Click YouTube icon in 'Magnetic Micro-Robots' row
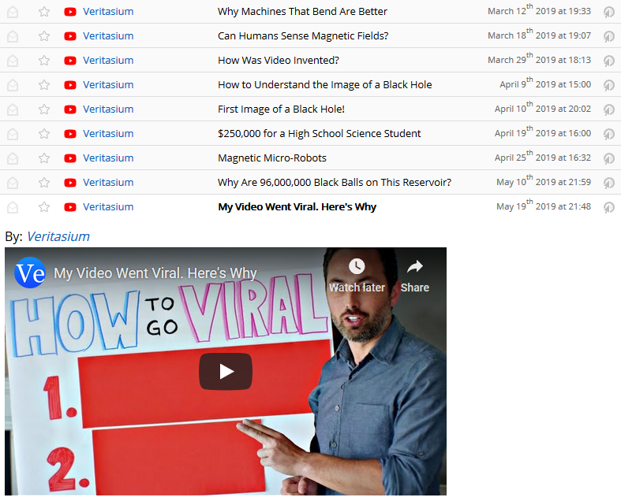Image resolution: width=621 pixels, height=501 pixels. pyautogui.click(x=70, y=158)
